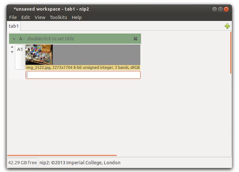Screen dimensions: 239x172
Task: Maximize the nip2 window
Action: pyautogui.click(x=220, y=9)
